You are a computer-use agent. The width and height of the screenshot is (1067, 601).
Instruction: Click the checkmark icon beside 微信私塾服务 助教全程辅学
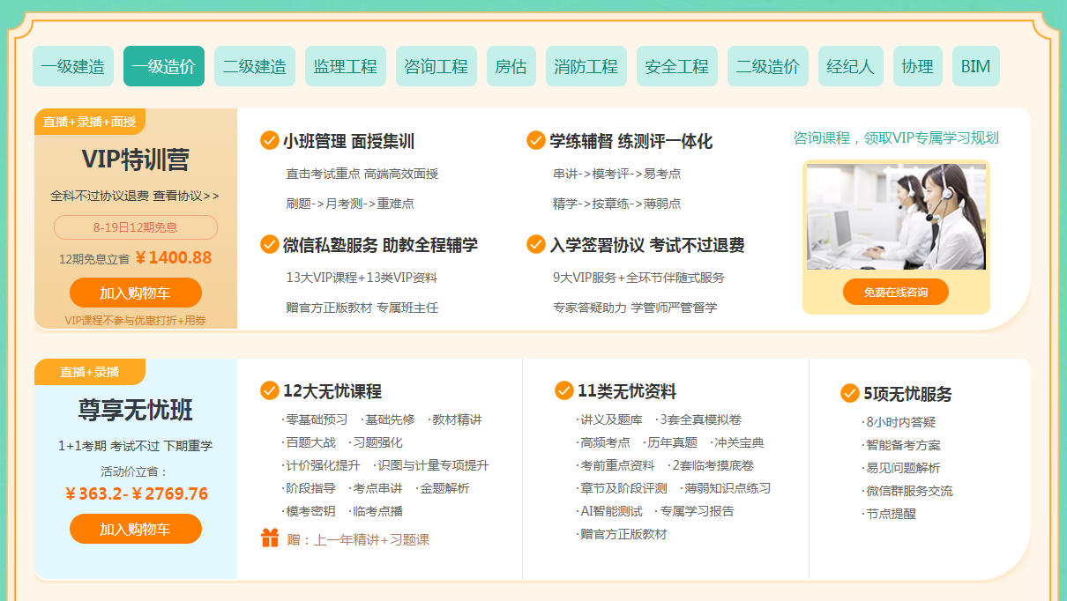pos(270,244)
